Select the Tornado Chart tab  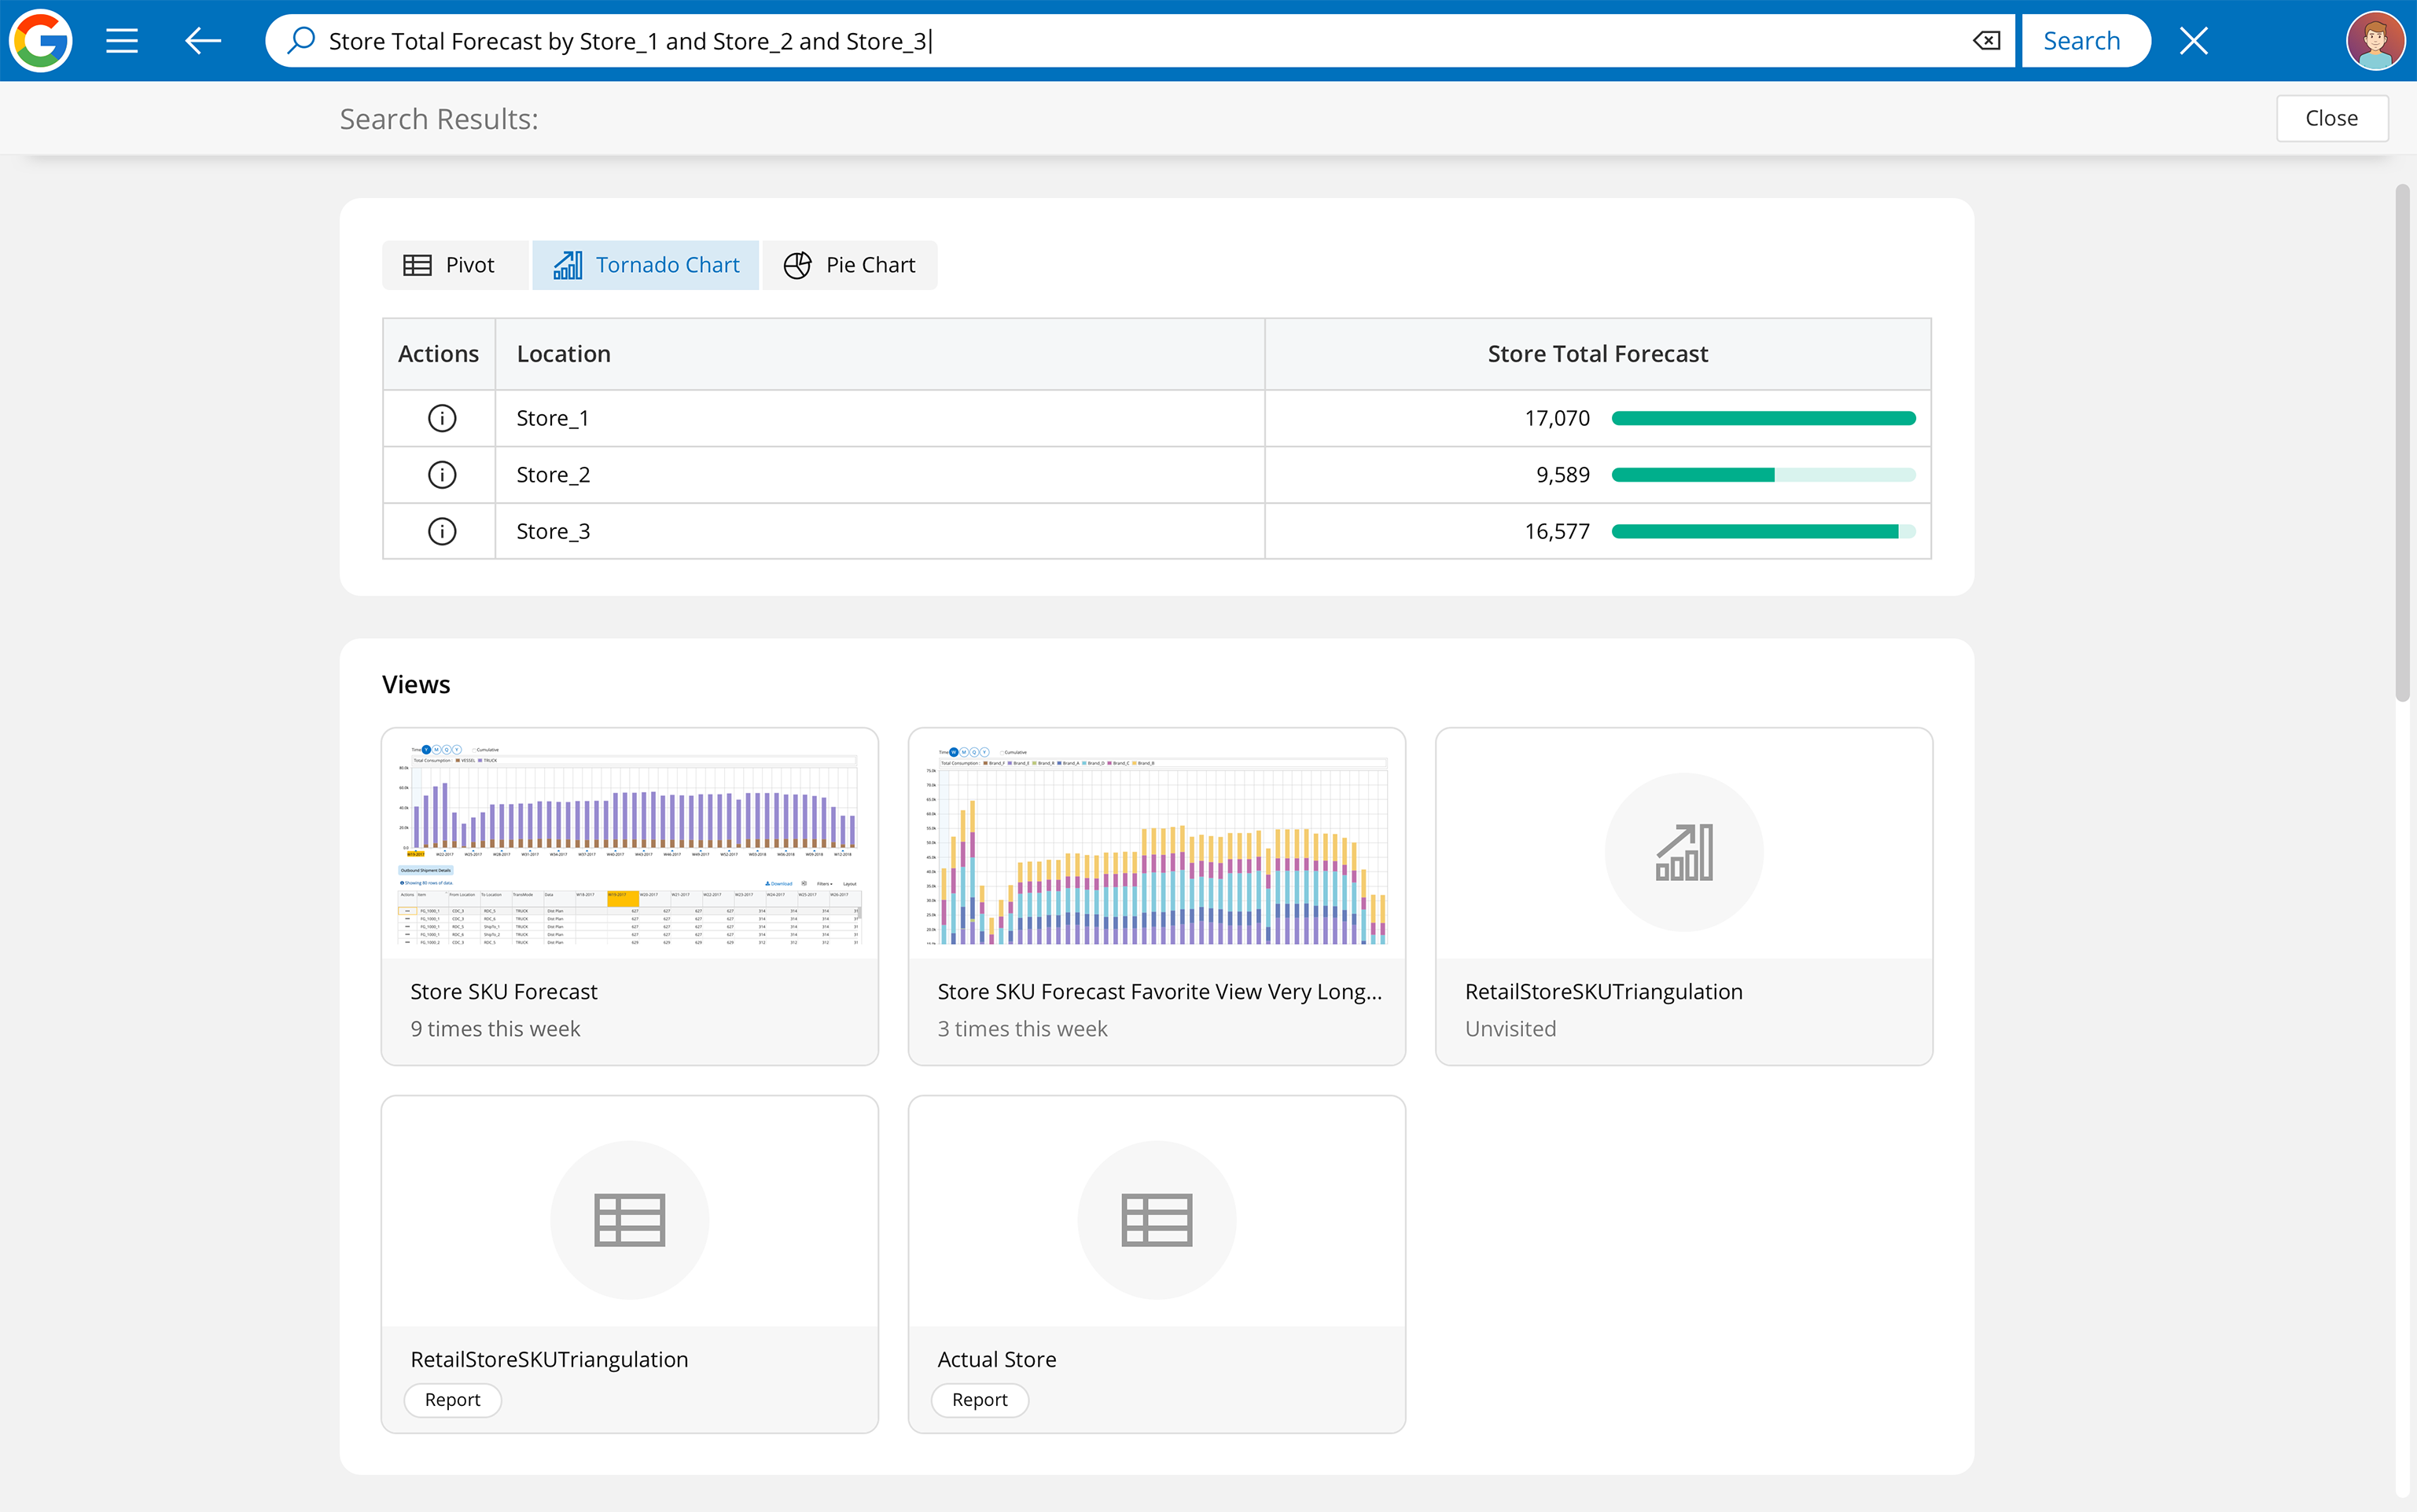646,265
